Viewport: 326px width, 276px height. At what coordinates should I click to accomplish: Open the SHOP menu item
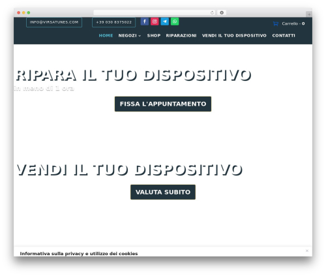[154, 36]
